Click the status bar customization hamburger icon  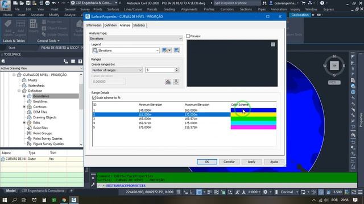360,192
